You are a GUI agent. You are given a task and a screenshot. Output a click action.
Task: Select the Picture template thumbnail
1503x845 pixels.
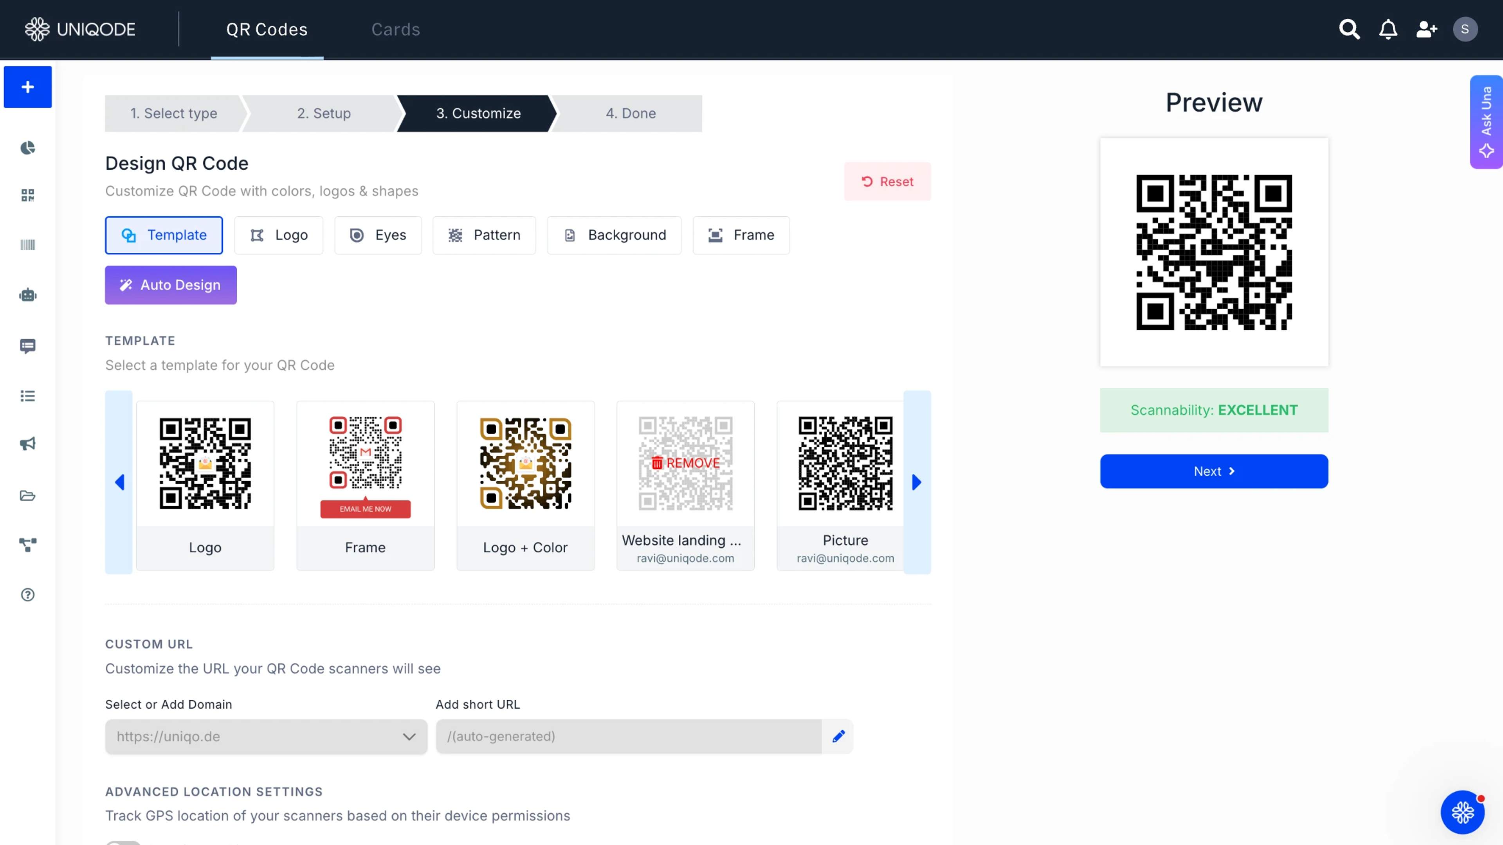pos(841,485)
